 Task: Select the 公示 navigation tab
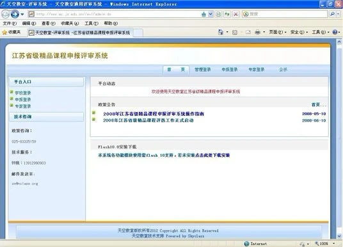(283, 70)
